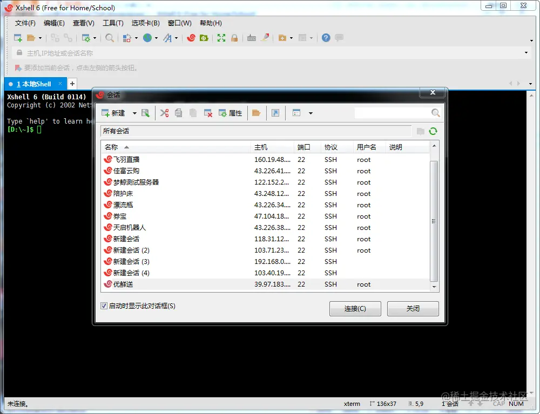This screenshot has width=540, height=414.
Task: Select the 新建会话 (3) session row
Action: [x=266, y=262]
